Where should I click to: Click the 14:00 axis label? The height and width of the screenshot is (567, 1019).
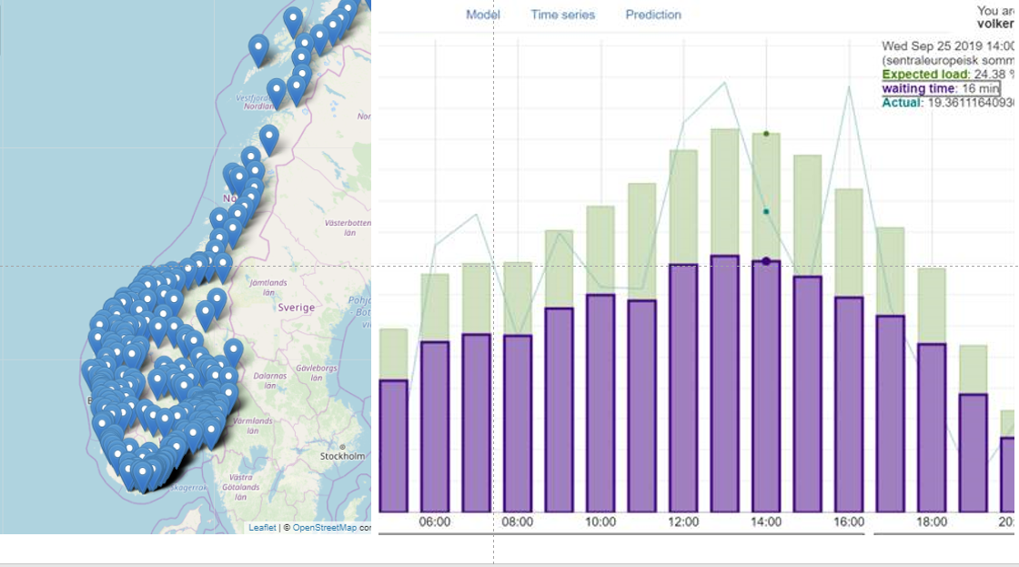[x=766, y=521]
